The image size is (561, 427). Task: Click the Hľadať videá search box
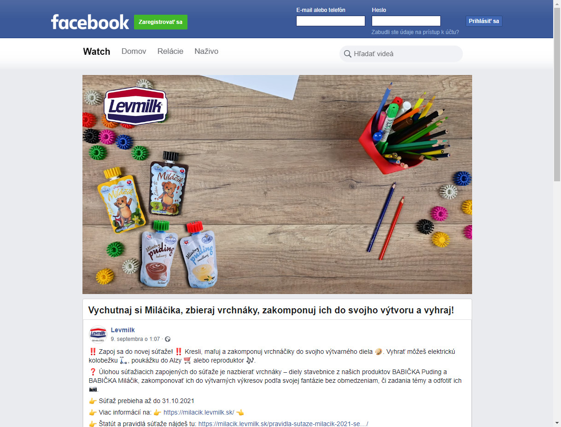[401, 54]
